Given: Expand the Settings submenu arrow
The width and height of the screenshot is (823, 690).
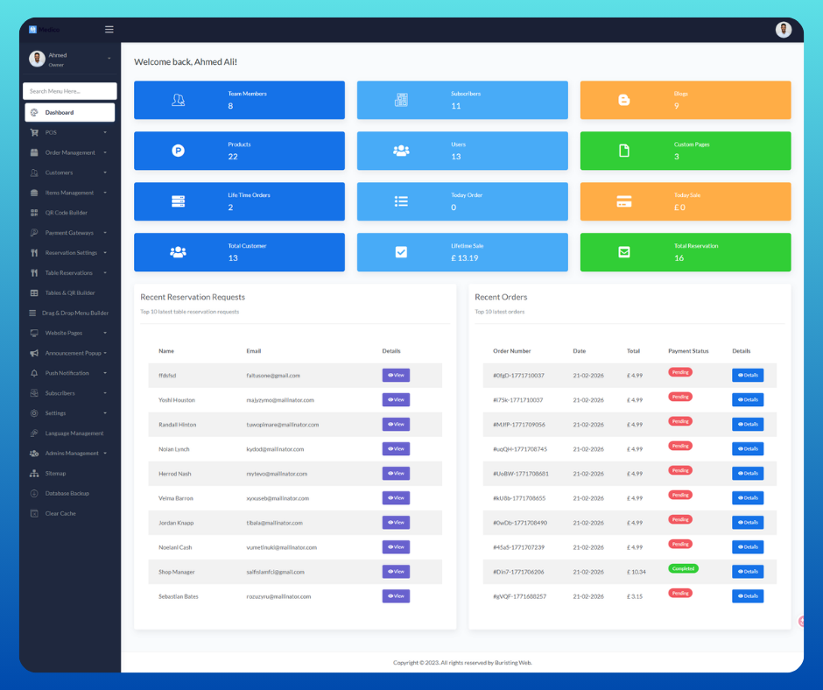Looking at the screenshot, I should 105,413.
